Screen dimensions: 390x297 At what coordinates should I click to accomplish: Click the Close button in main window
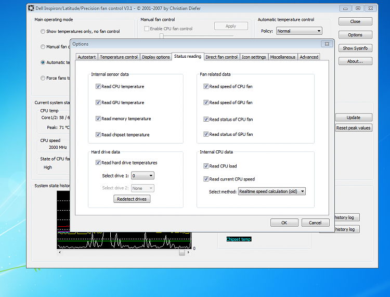coord(355,21)
